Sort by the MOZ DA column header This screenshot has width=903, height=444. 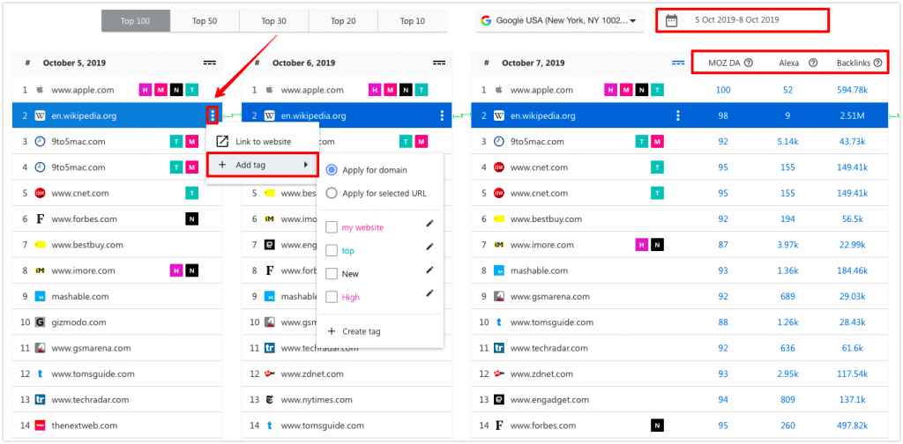[x=723, y=63]
